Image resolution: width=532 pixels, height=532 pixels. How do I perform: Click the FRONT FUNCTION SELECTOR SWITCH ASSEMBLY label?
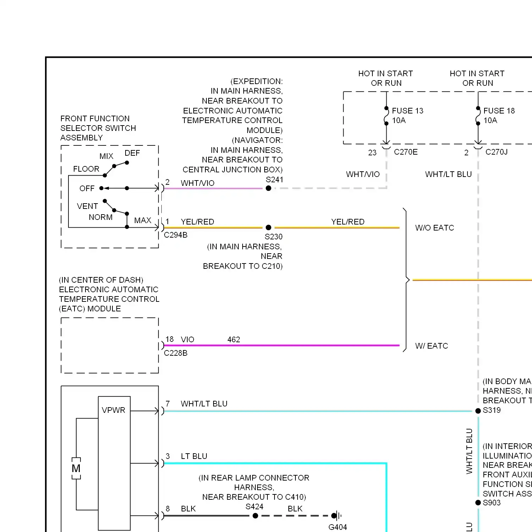tap(98, 128)
